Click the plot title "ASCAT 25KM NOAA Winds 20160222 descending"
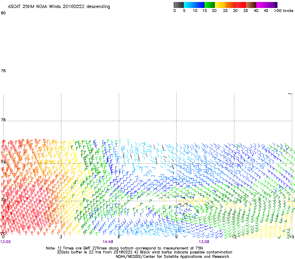The width and height of the screenshot is (295, 259). (59, 7)
